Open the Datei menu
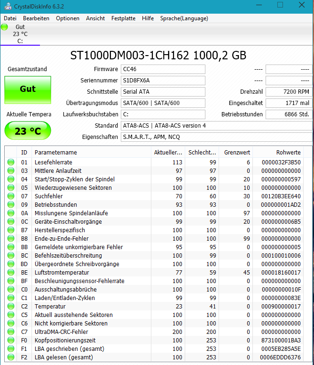The height and width of the screenshot is (365, 314). (10, 18)
